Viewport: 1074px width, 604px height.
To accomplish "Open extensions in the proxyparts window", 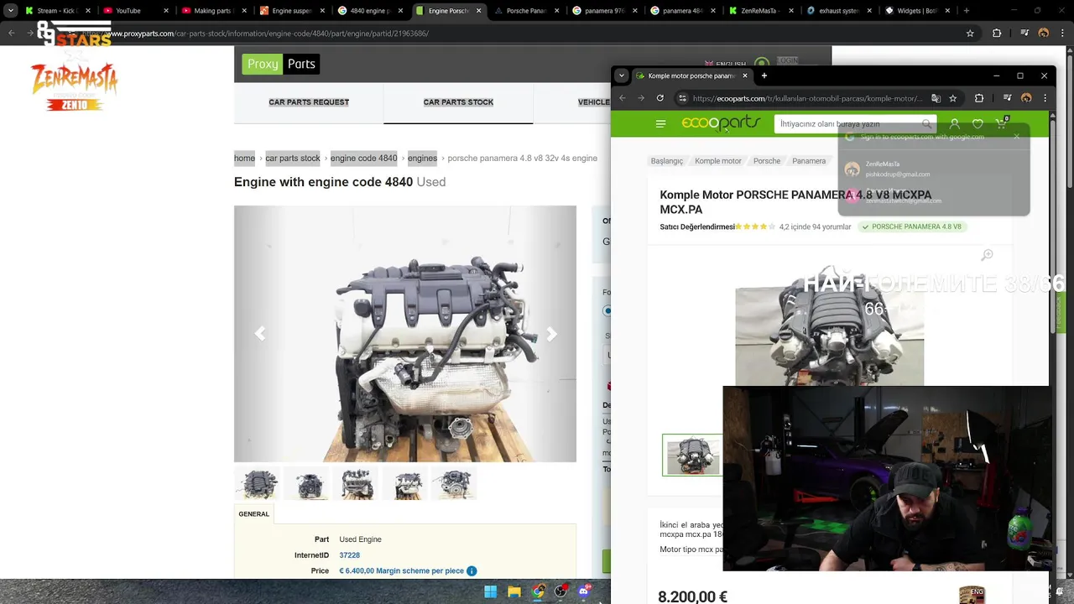I will (997, 34).
